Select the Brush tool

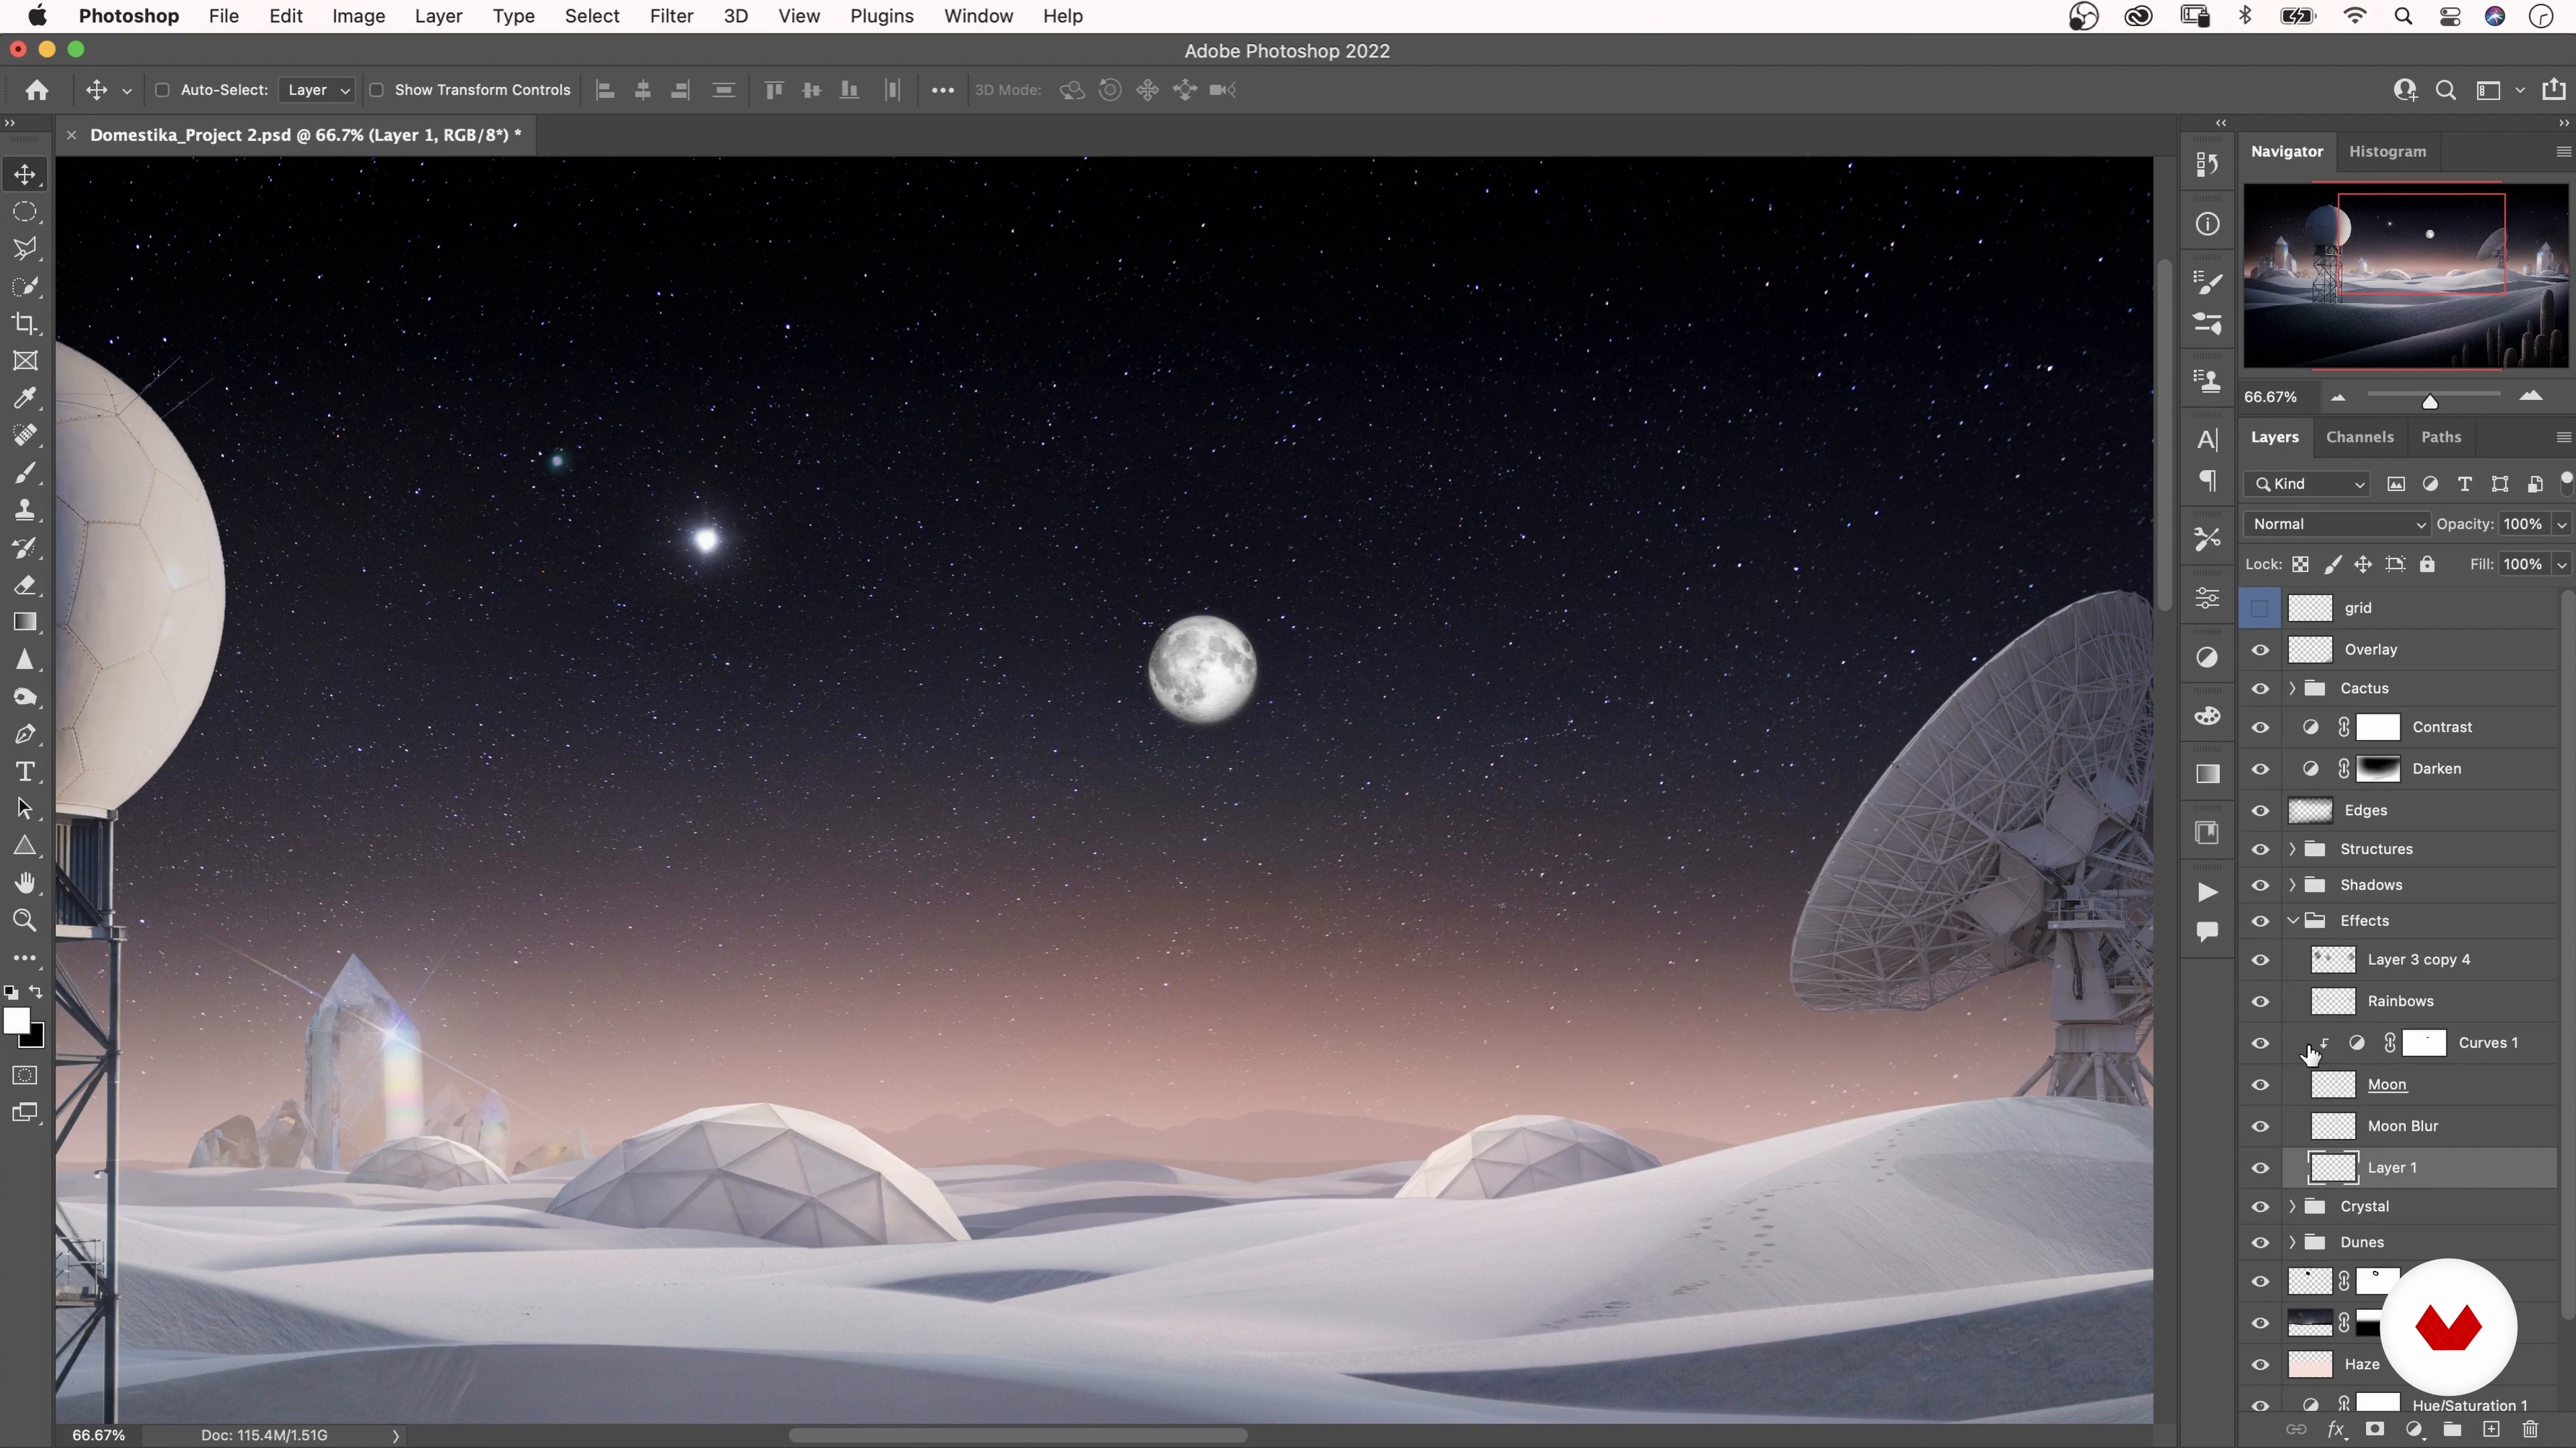point(25,473)
